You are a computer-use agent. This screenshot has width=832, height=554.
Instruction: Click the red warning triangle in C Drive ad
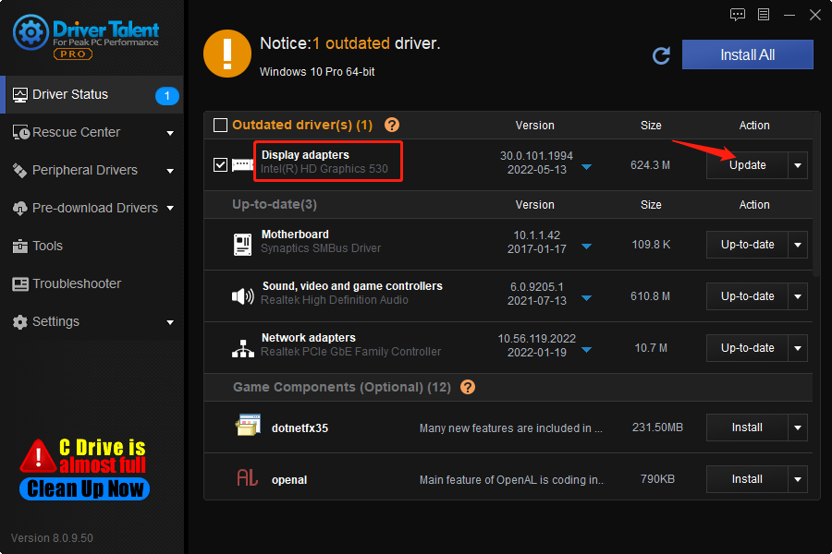(x=38, y=456)
